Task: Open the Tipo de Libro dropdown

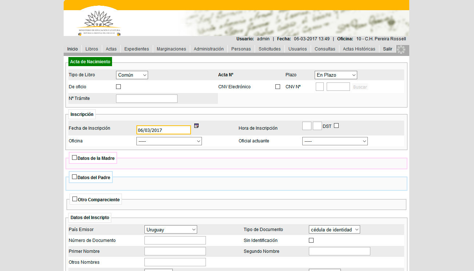Action: (x=132, y=75)
